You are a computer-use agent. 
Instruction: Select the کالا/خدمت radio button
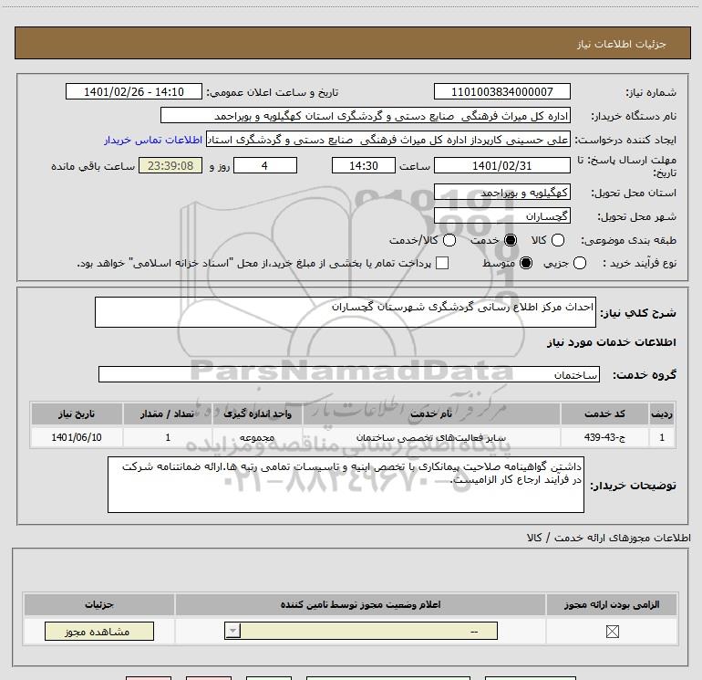pyautogui.click(x=449, y=240)
